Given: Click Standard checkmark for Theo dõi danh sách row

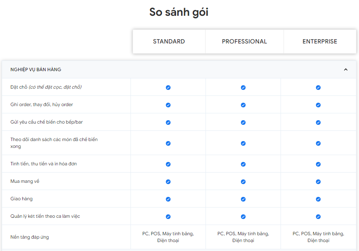Looking at the screenshot, I should (x=168, y=143).
